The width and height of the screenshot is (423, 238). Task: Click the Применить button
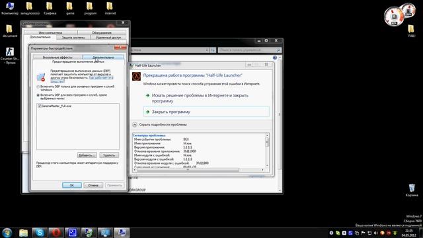[x=114, y=185]
